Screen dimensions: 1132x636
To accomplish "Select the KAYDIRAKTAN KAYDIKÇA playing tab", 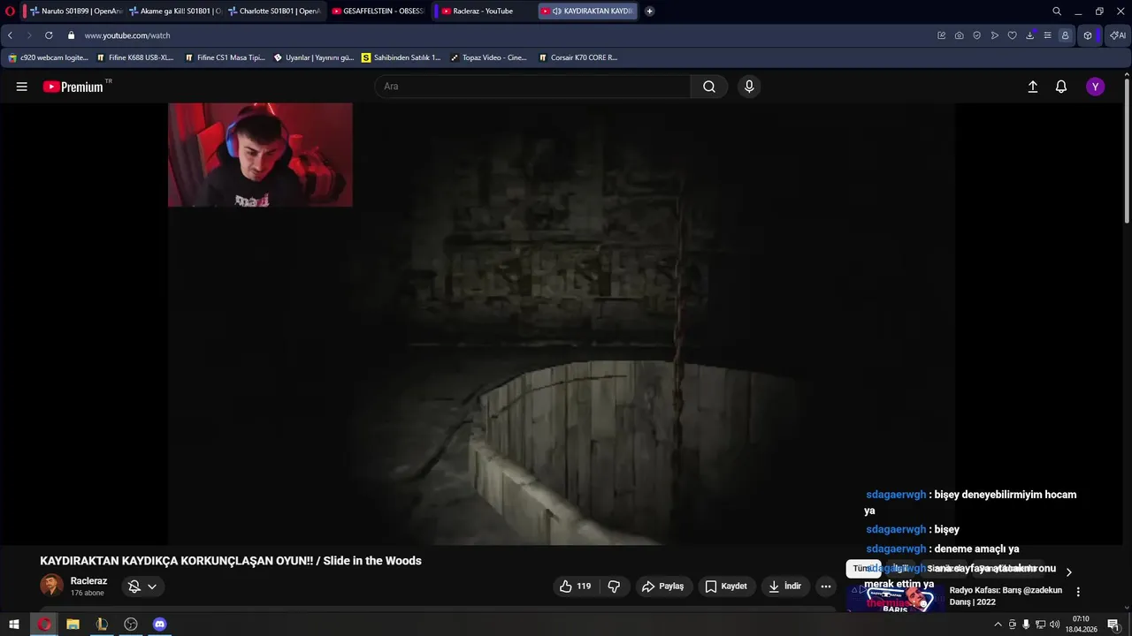I will click(588, 11).
